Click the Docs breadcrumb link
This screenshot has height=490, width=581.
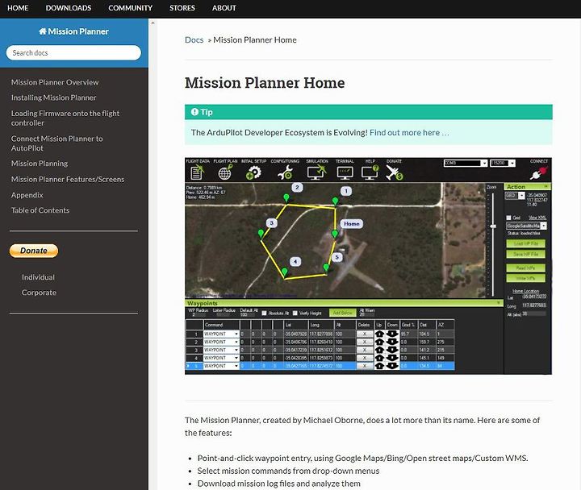pyautogui.click(x=194, y=39)
